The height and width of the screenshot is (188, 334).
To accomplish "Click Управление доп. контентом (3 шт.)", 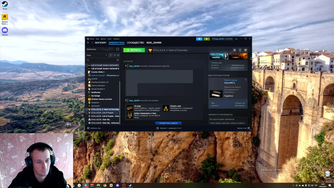I will point(238,66).
